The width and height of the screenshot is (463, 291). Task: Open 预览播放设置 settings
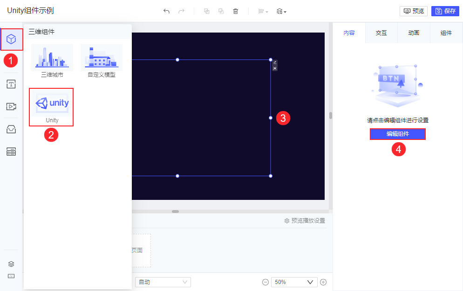[x=306, y=221]
